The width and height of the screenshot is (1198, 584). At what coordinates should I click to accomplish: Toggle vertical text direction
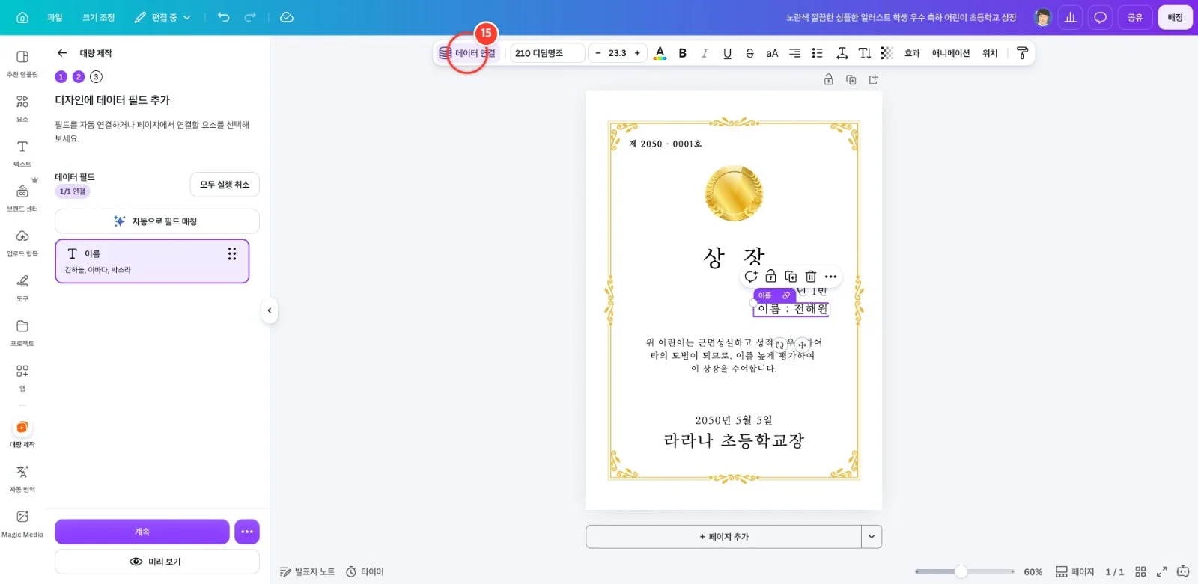point(865,53)
